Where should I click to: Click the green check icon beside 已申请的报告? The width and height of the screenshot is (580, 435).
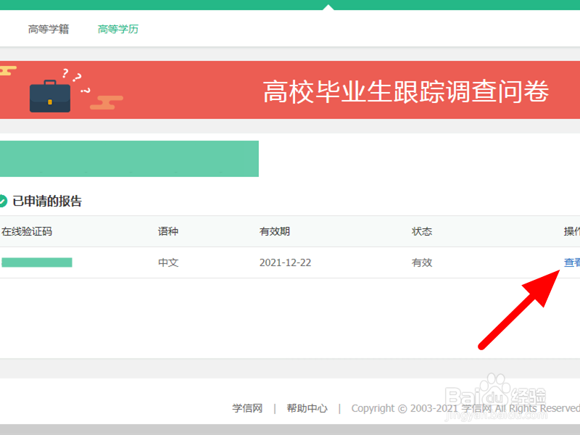point(3,202)
